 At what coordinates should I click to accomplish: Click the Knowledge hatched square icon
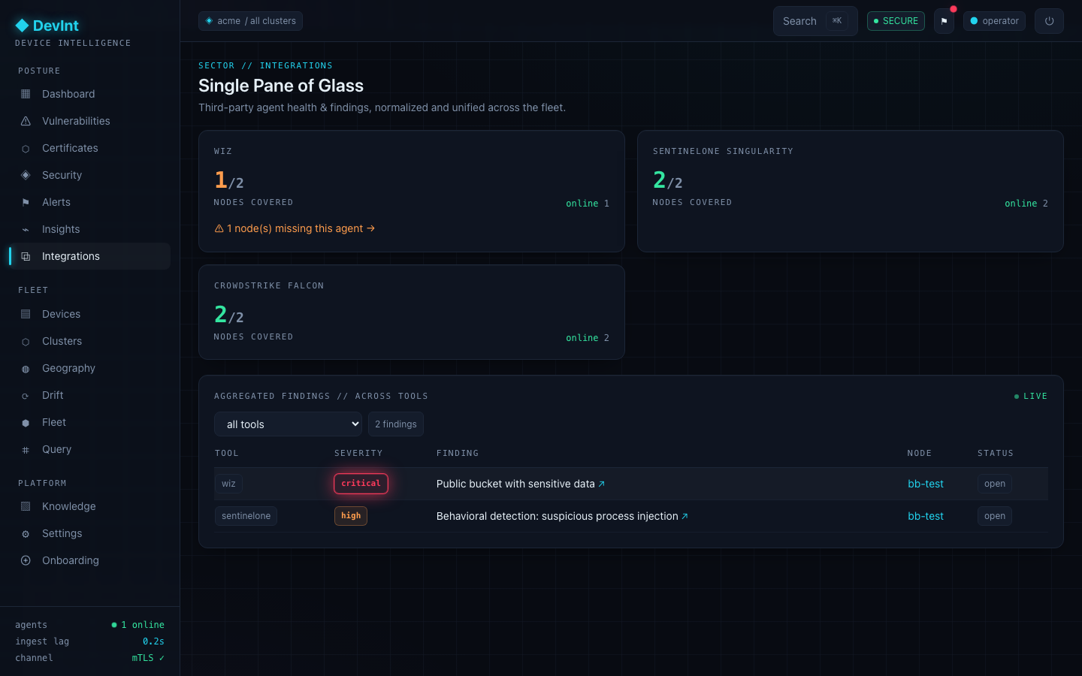pyautogui.click(x=26, y=506)
